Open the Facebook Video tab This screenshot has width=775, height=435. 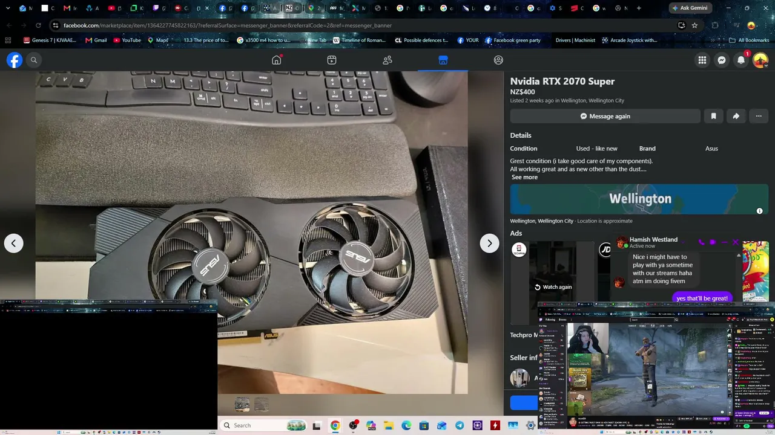pyautogui.click(x=332, y=60)
